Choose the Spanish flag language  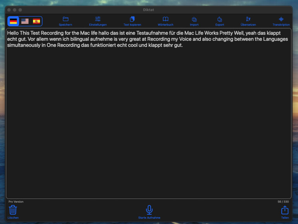click(x=36, y=21)
